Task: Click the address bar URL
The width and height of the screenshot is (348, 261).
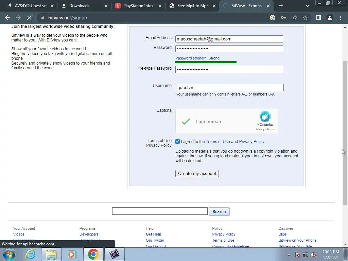Action: tap(68, 18)
